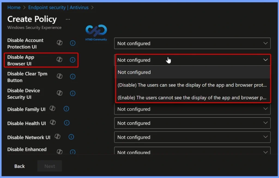Expand the Disable Health UI dropdown
279x178 pixels.
point(193,123)
